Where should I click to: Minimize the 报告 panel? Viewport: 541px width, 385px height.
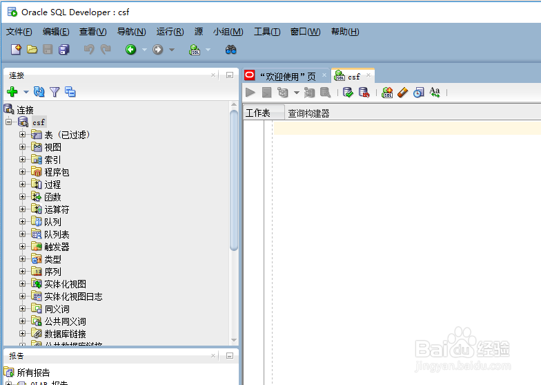click(229, 355)
